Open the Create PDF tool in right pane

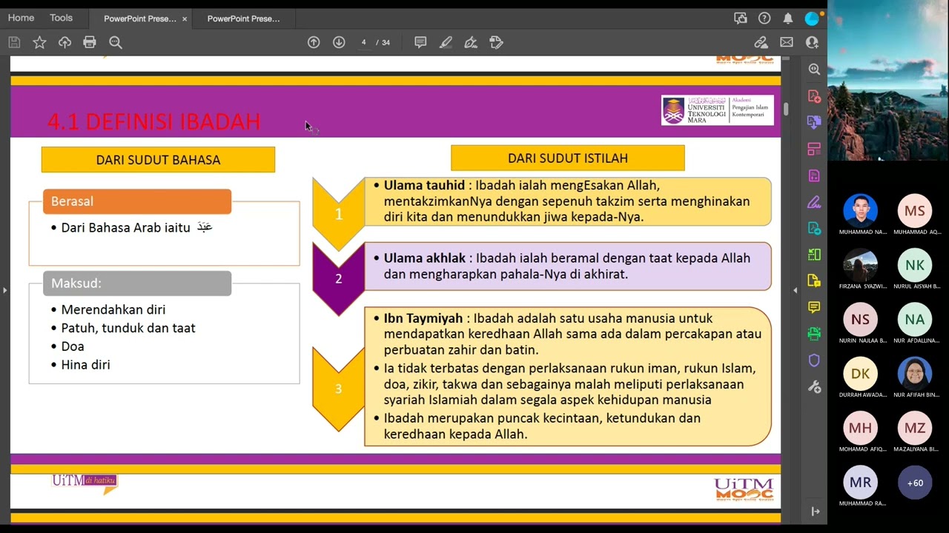click(814, 96)
